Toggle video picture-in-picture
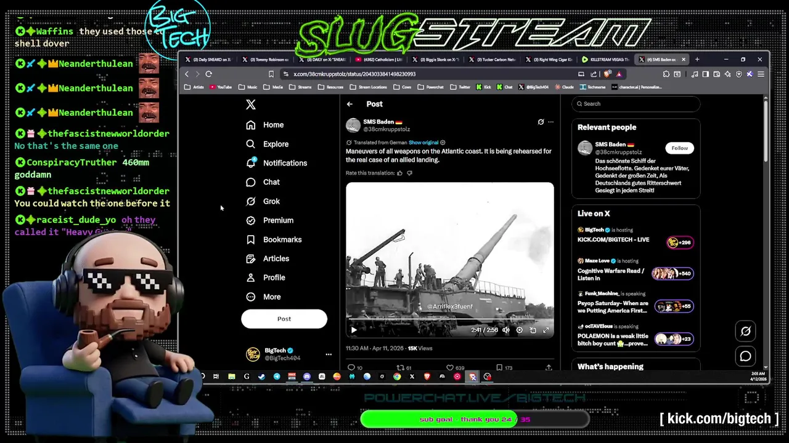This screenshot has height=443, width=789. point(533,330)
